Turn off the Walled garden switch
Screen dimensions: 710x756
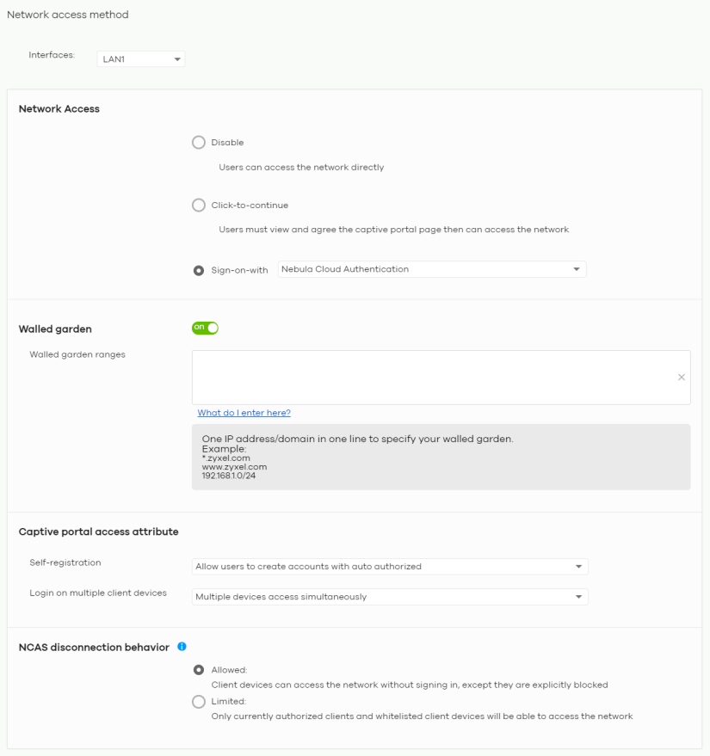205,328
